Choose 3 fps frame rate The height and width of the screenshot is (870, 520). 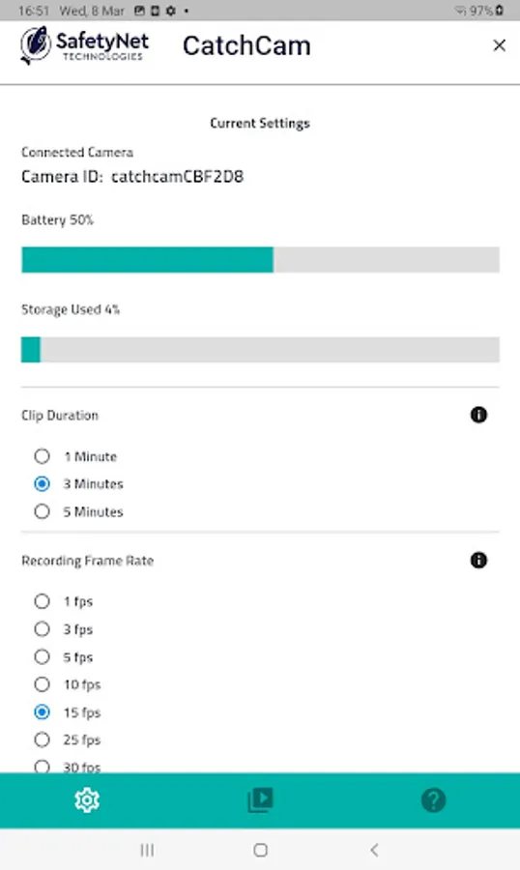coord(63,629)
